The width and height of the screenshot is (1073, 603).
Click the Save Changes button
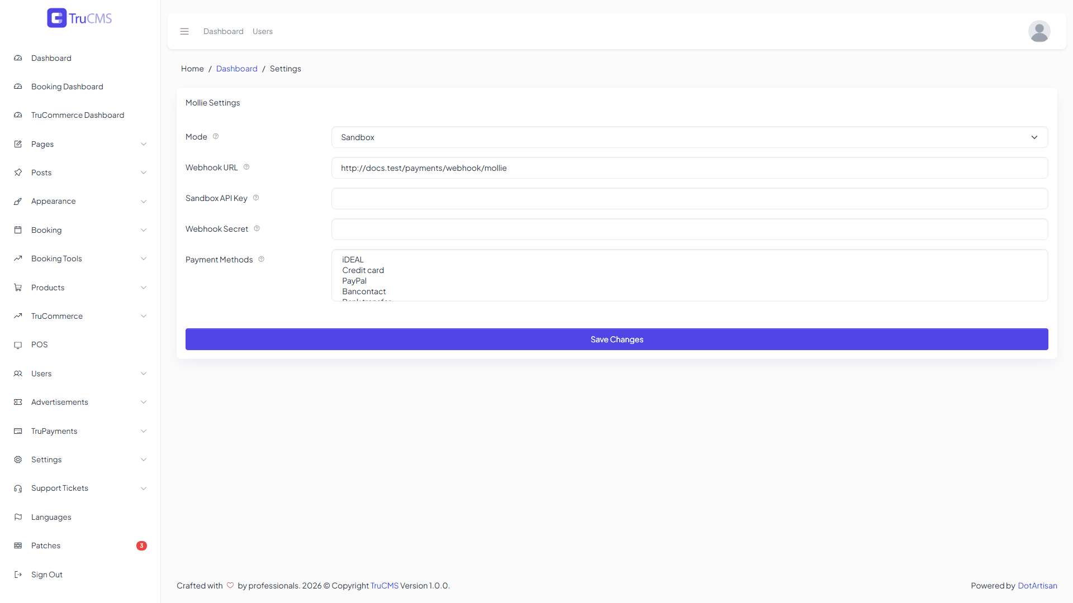click(617, 339)
